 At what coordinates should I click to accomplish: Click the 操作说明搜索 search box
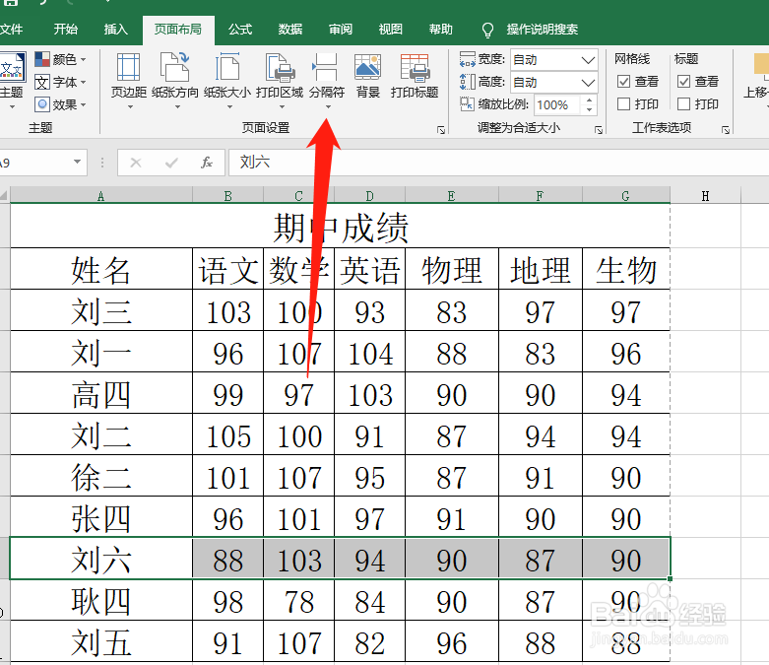(x=542, y=30)
